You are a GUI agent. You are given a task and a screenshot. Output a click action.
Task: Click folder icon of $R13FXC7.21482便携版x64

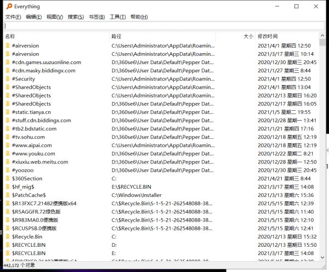coord(8,203)
